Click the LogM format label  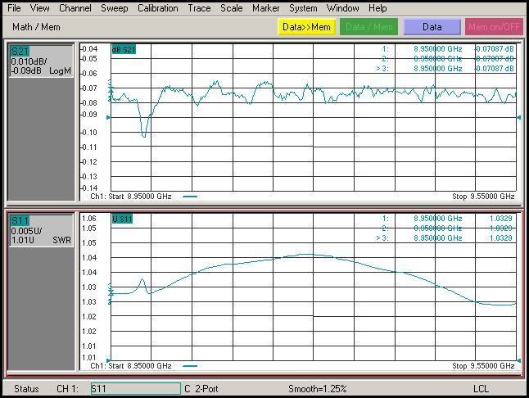60,70
